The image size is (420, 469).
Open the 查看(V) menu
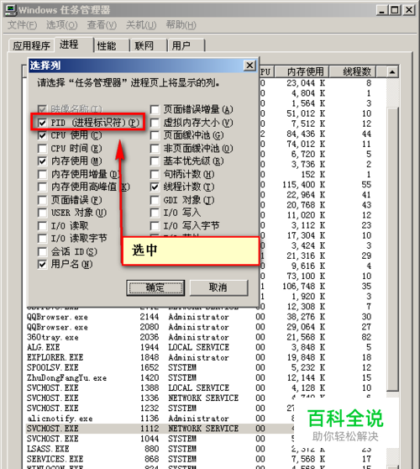(x=102, y=25)
